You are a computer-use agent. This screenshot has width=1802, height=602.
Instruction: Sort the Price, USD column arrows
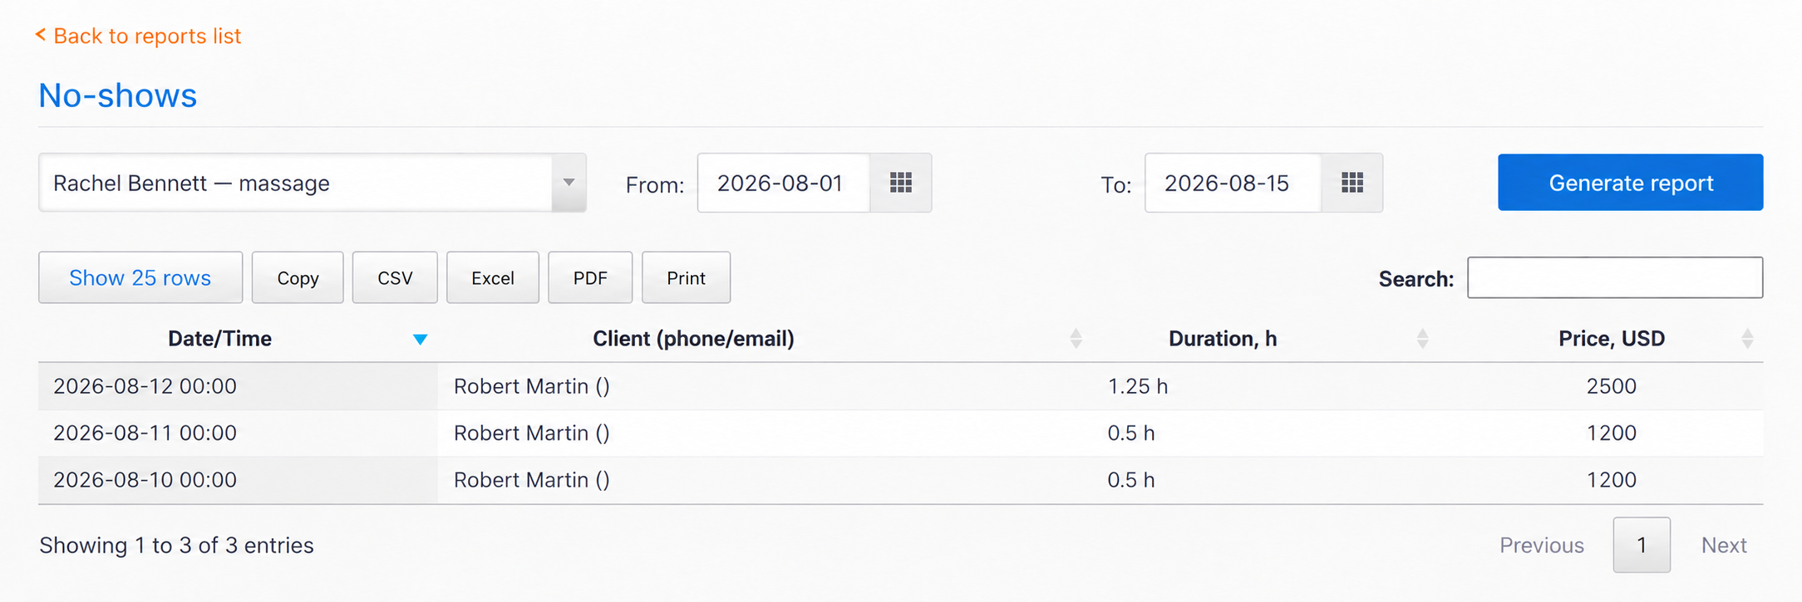[x=1747, y=339]
